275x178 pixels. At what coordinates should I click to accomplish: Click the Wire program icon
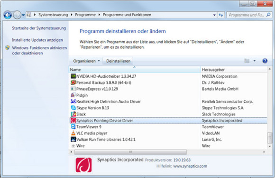click(x=73, y=146)
